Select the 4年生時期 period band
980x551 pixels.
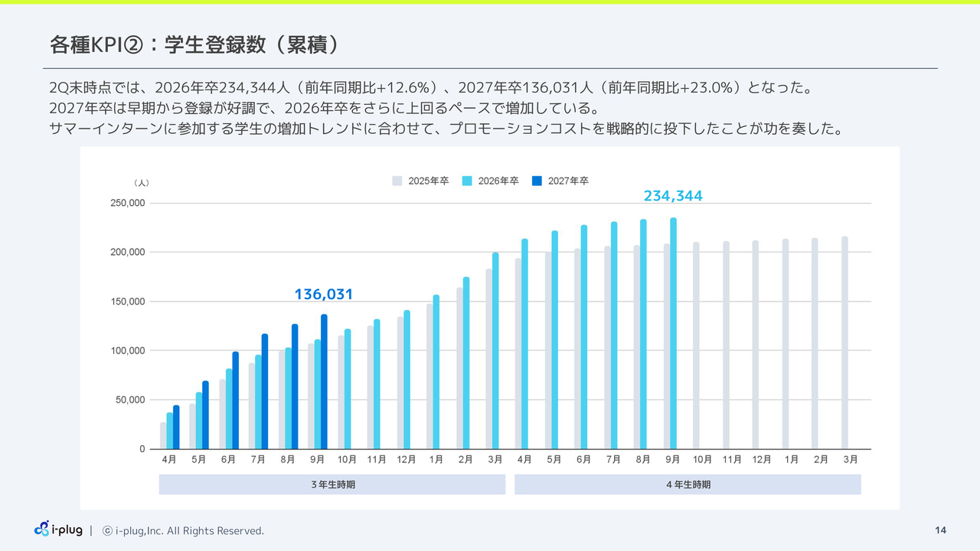coord(688,484)
